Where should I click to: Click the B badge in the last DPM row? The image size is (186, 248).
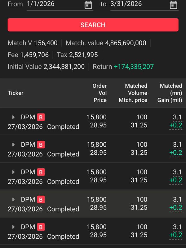41,227
